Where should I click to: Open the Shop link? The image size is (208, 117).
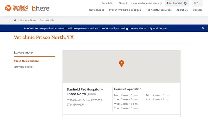[123, 3]
